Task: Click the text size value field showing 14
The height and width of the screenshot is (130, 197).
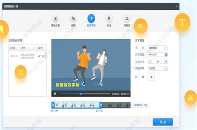Action: click(x=158, y=61)
